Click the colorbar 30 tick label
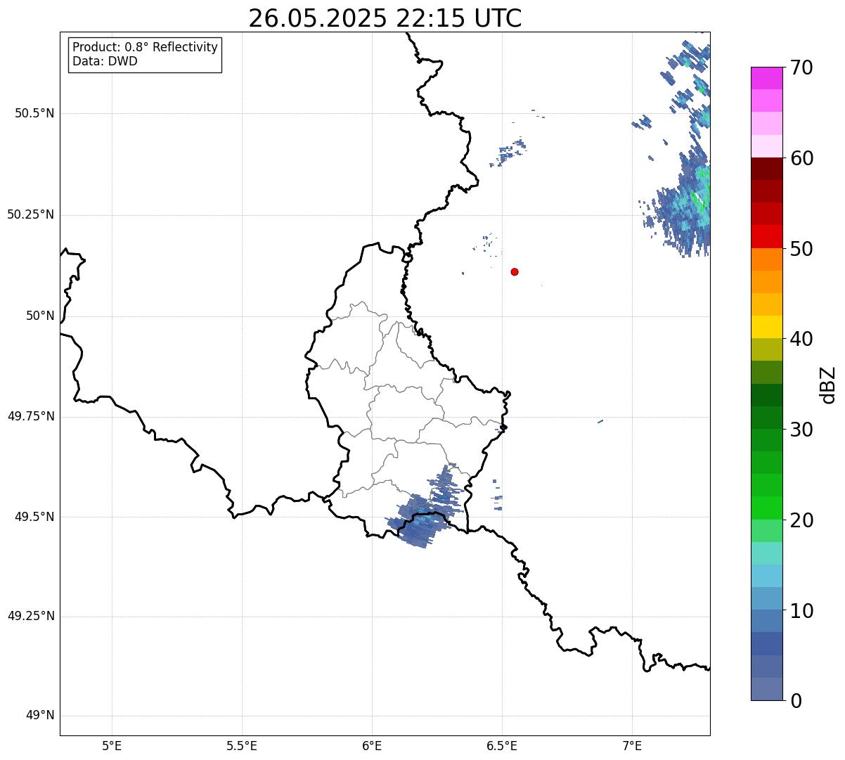Viewport: 845px width, 760px height. 801,430
